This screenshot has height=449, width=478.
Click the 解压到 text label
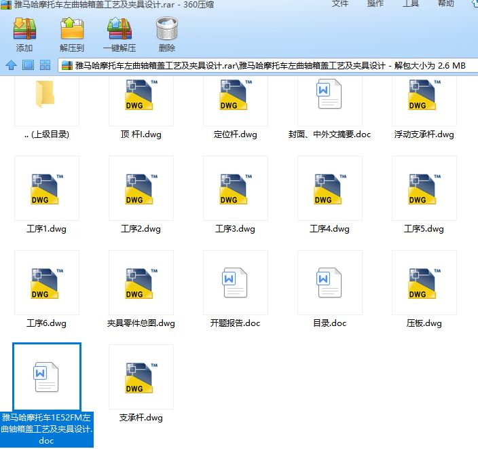[x=72, y=48]
